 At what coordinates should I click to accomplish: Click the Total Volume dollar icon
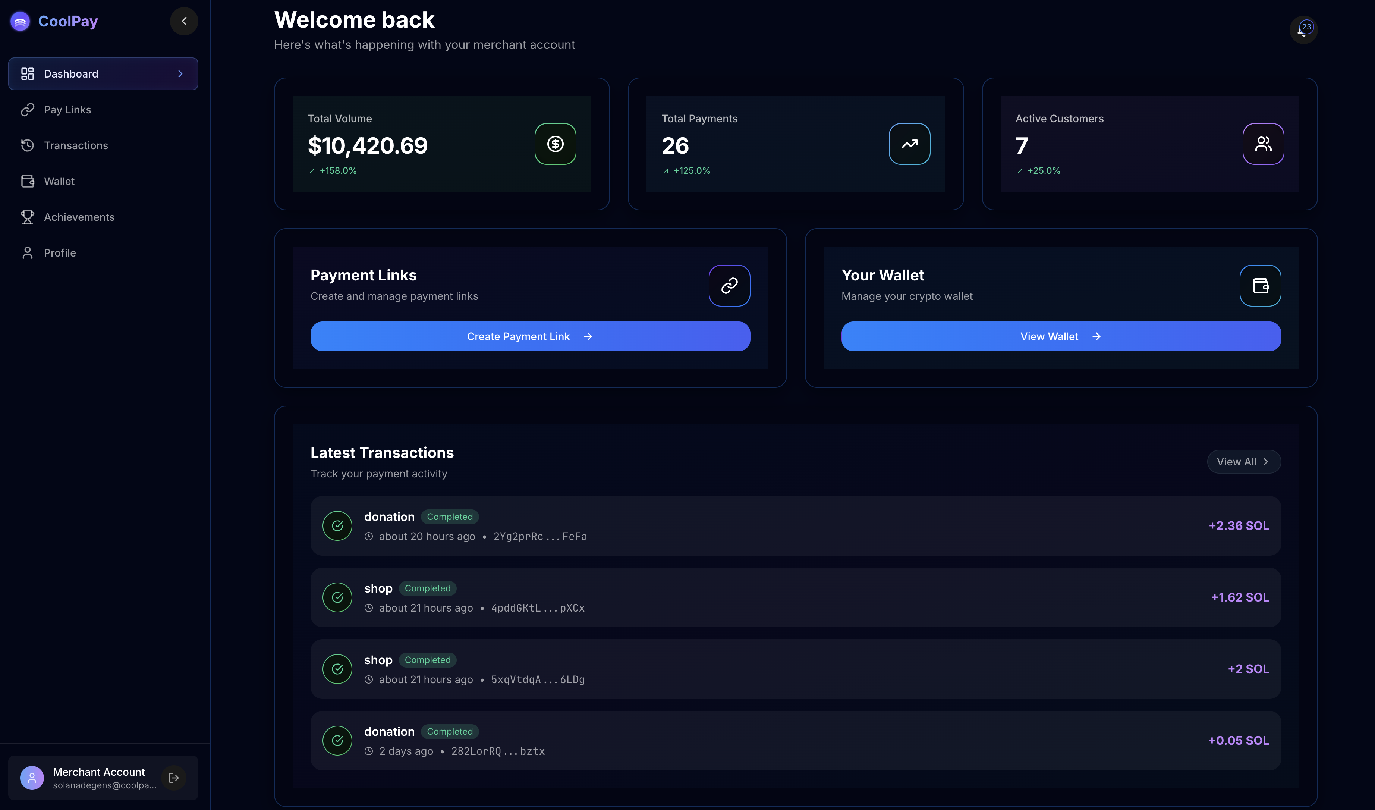(555, 144)
